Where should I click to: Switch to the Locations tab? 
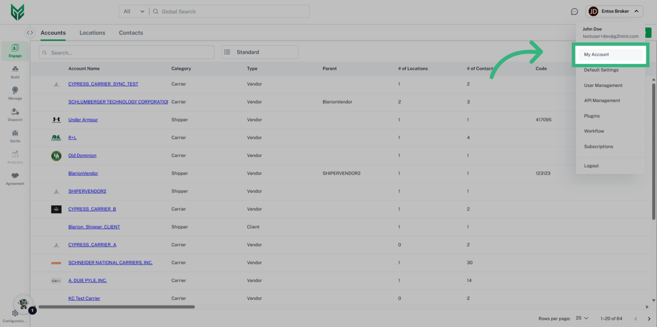coord(92,33)
